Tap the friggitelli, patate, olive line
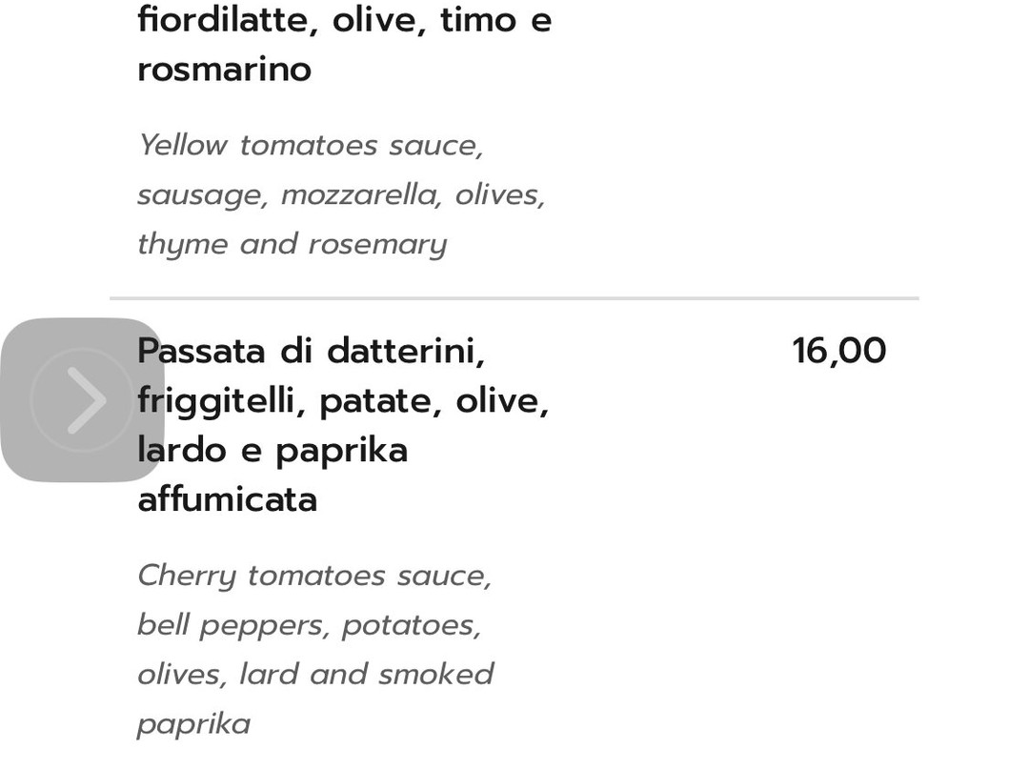 pyautogui.click(x=343, y=400)
